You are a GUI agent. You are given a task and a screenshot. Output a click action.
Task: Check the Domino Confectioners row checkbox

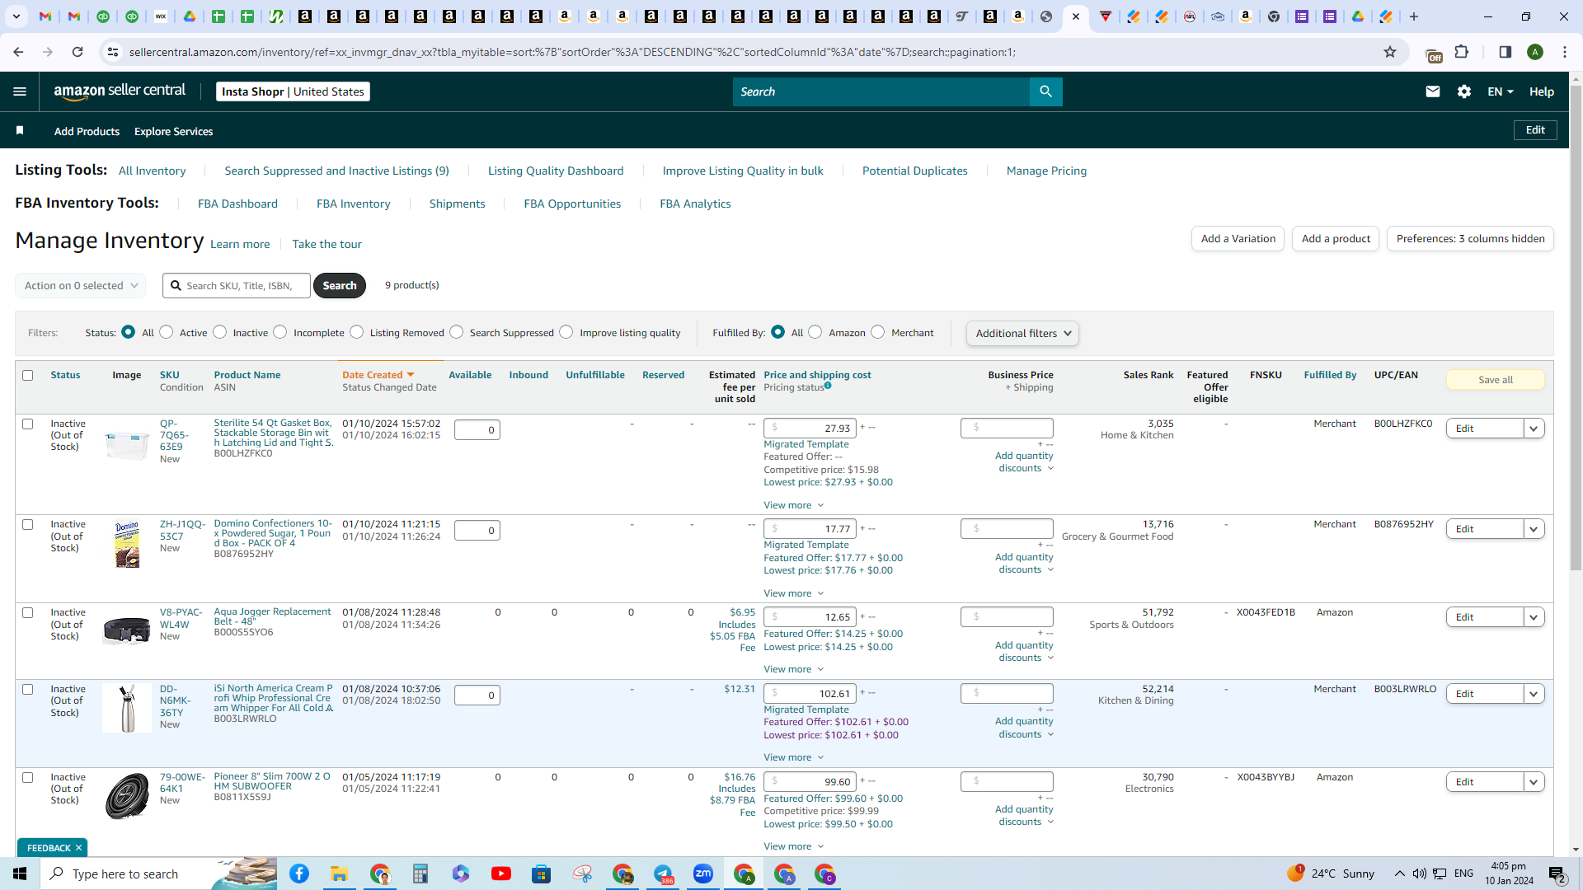(27, 524)
